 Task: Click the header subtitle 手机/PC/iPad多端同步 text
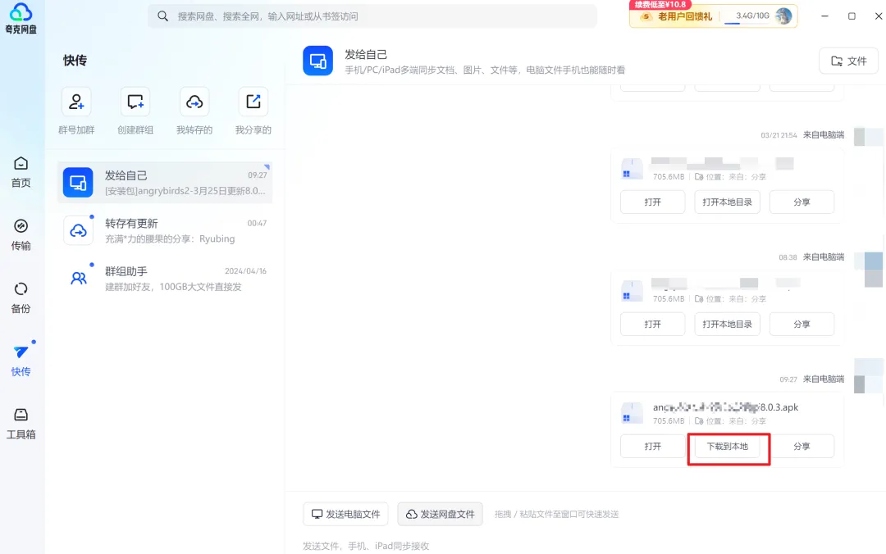(x=485, y=70)
